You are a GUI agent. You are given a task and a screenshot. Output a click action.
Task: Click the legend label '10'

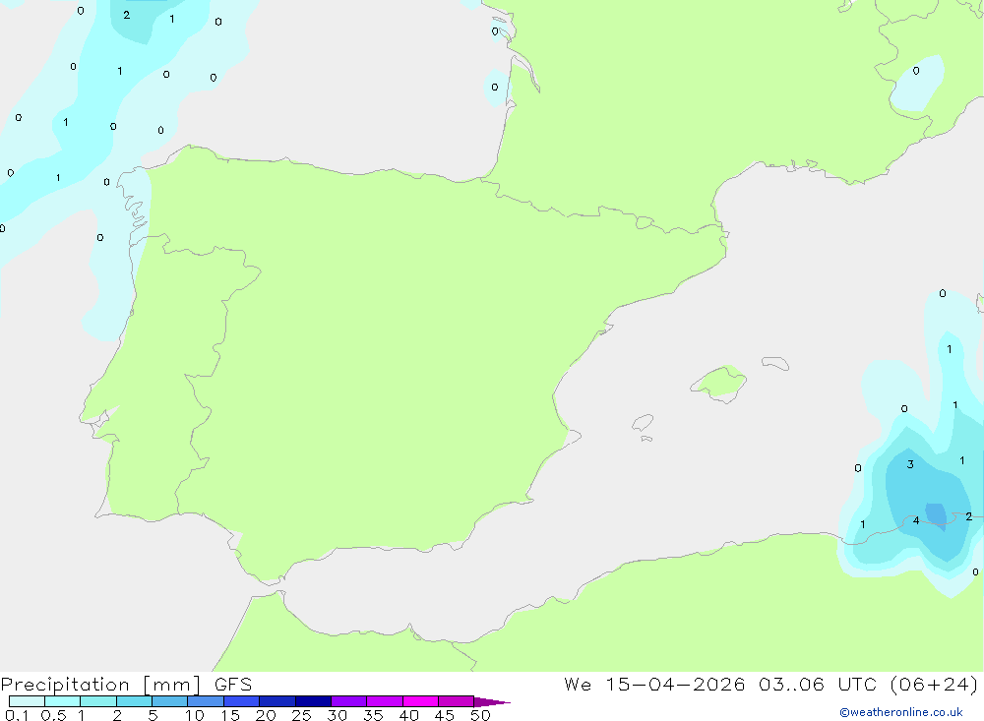coord(195,715)
